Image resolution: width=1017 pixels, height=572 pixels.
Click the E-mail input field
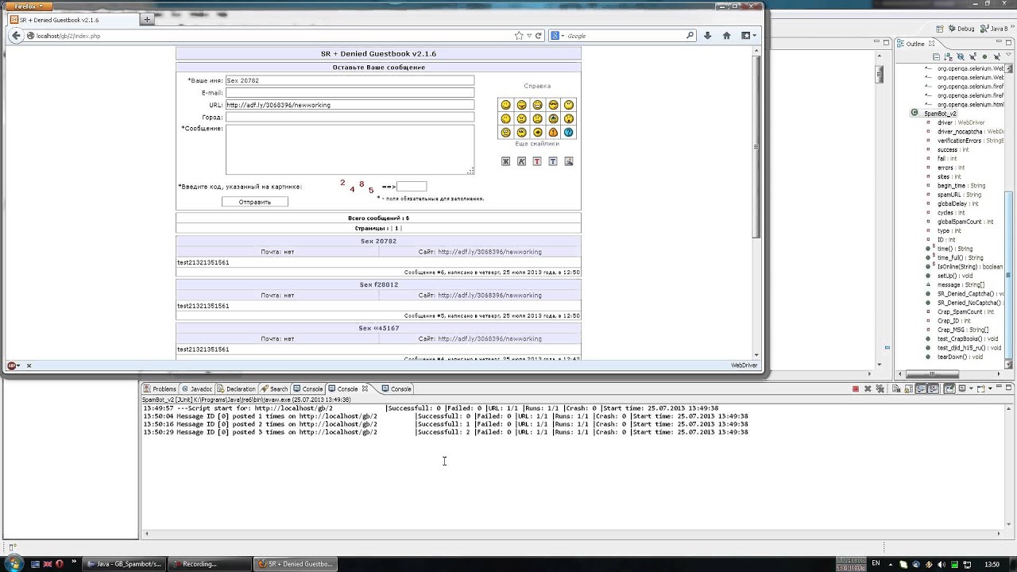pyautogui.click(x=350, y=93)
